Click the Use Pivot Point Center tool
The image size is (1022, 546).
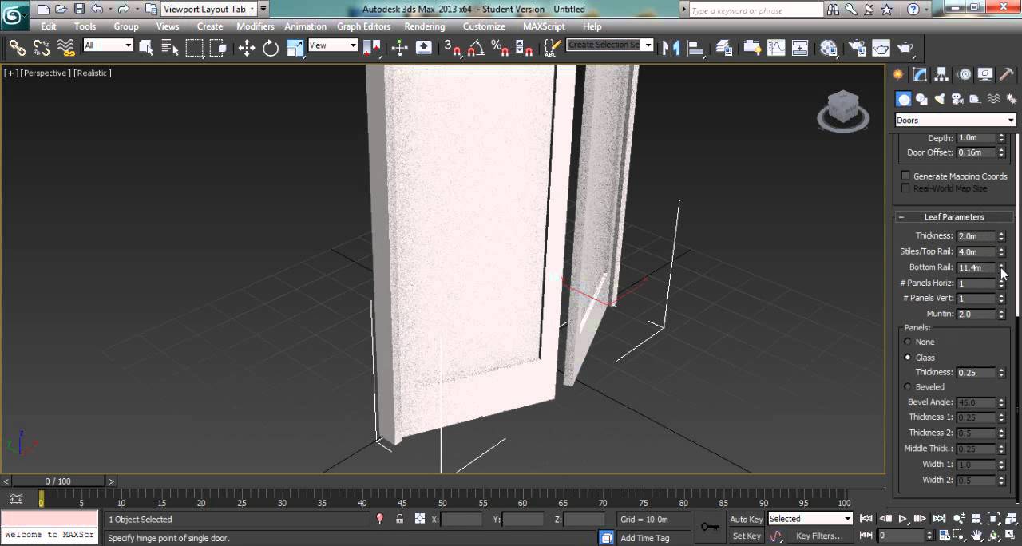click(371, 48)
